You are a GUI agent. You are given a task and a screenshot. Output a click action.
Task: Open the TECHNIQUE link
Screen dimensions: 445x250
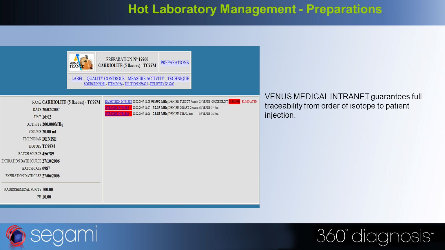coord(178,78)
